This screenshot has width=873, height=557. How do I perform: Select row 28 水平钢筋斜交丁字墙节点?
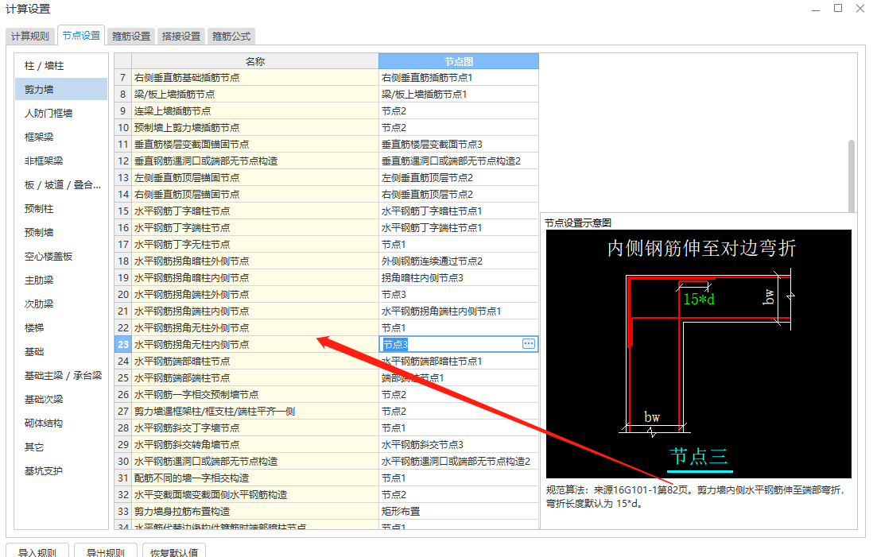pos(327,428)
